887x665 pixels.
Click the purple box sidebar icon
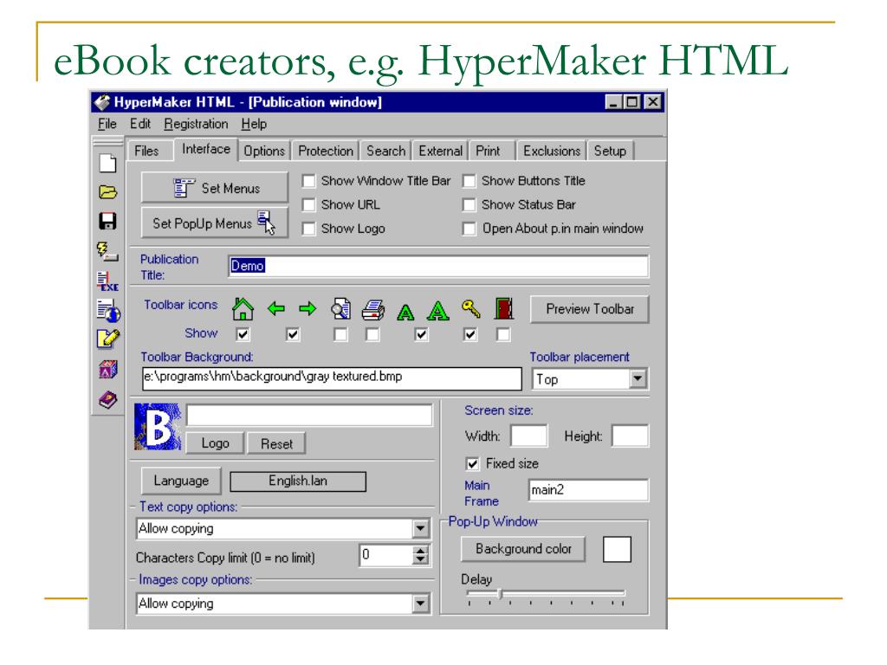coord(107,370)
